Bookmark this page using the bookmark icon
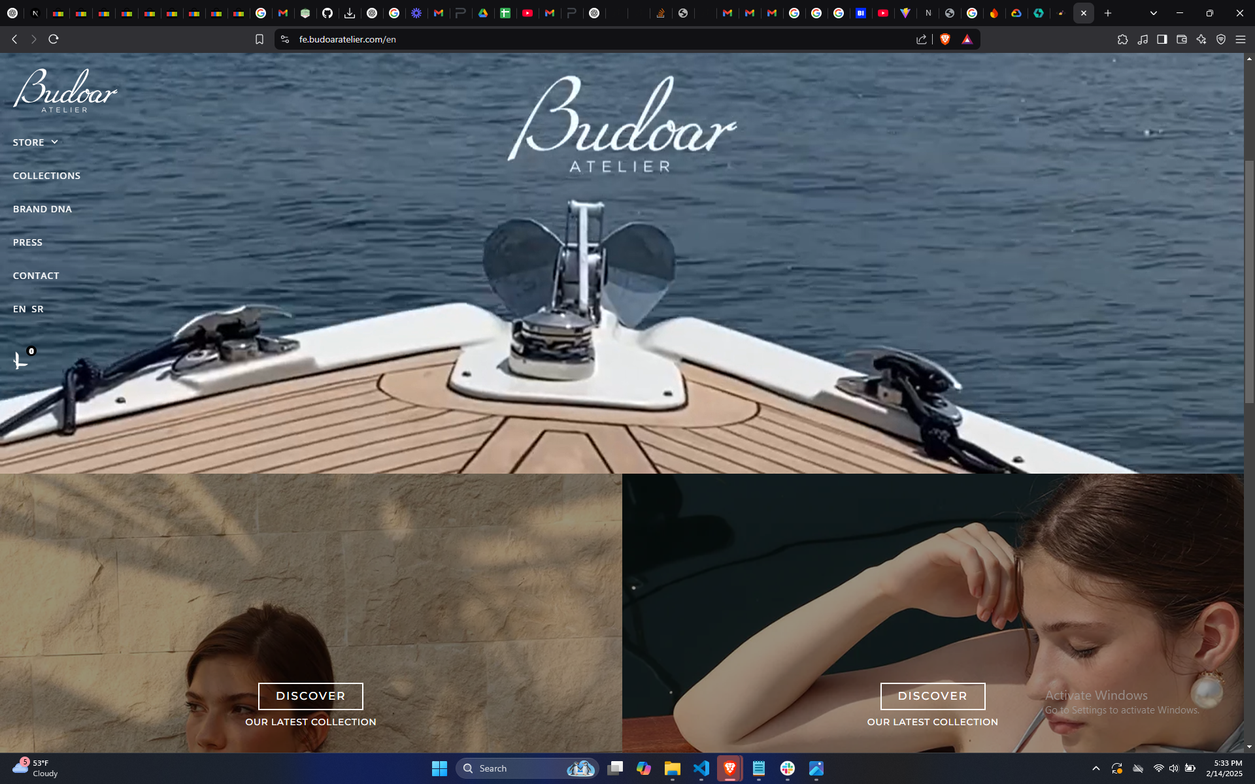 (259, 39)
